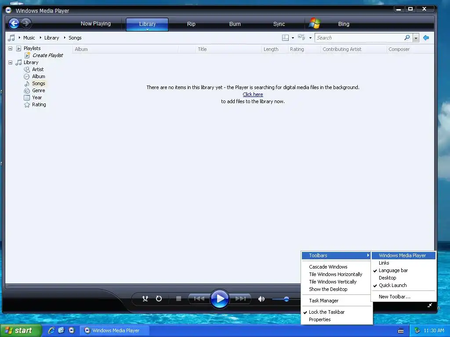Expand the Songs breadcrumb arrow

click(65, 38)
